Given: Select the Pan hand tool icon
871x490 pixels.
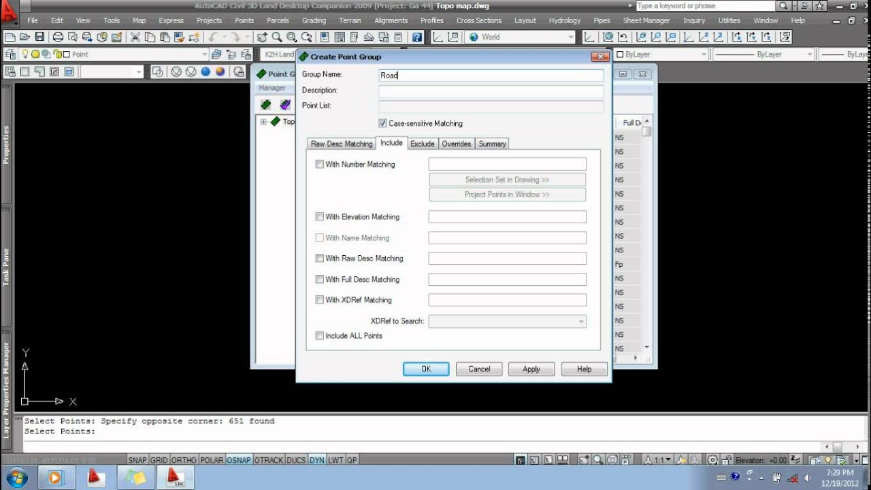Looking at the screenshot, I should coord(262,37).
